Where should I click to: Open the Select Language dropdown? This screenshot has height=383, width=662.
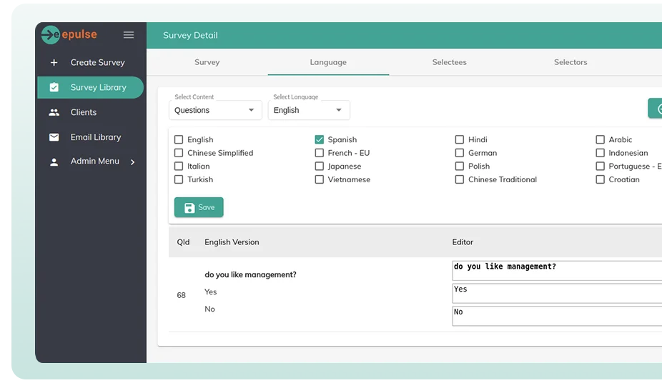(x=308, y=110)
